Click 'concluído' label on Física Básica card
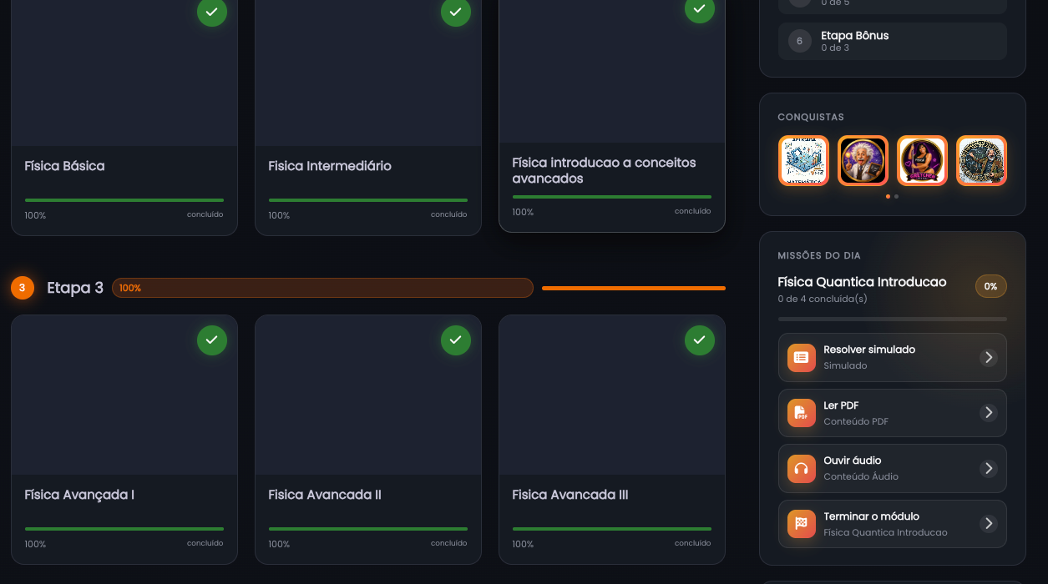 click(205, 214)
